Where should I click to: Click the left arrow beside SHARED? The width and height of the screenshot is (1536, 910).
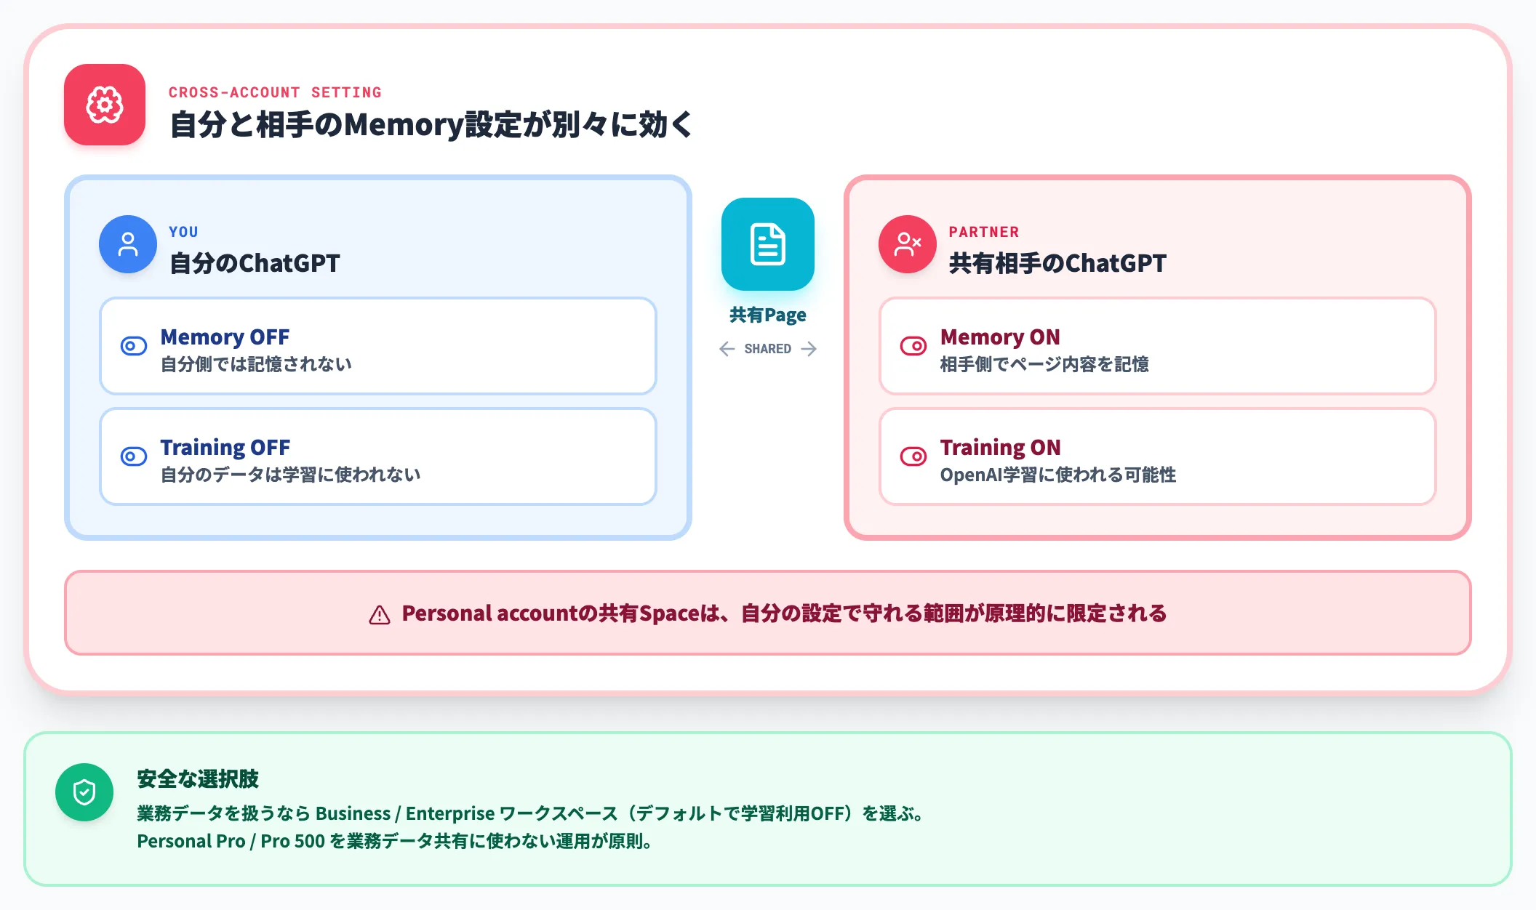[727, 349]
